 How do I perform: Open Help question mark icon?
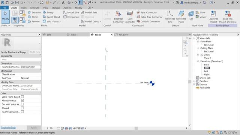211,3
